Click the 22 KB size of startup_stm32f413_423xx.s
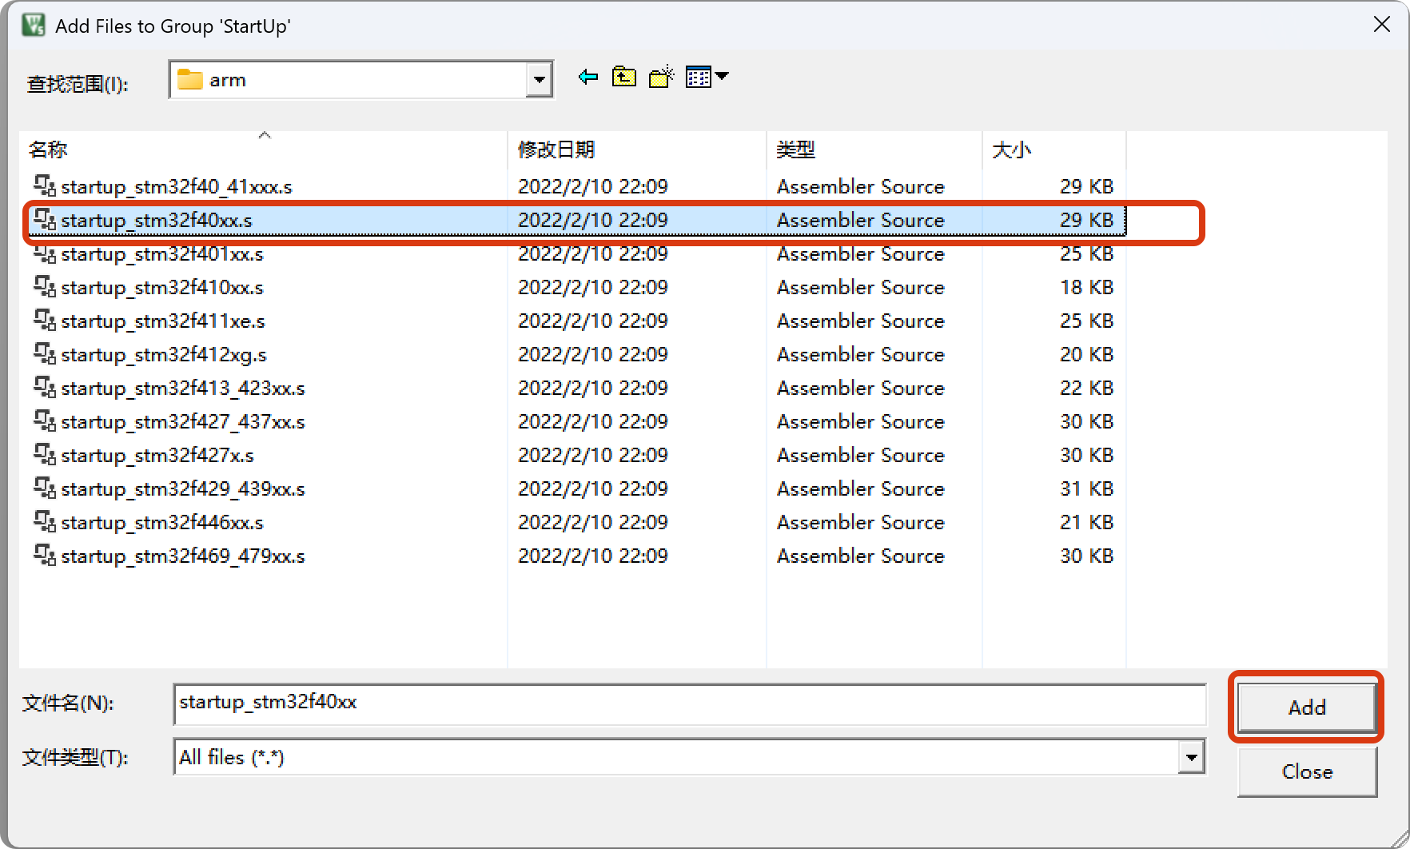The height and width of the screenshot is (849, 1410). pyautogui.click(x=1086, y=388)
